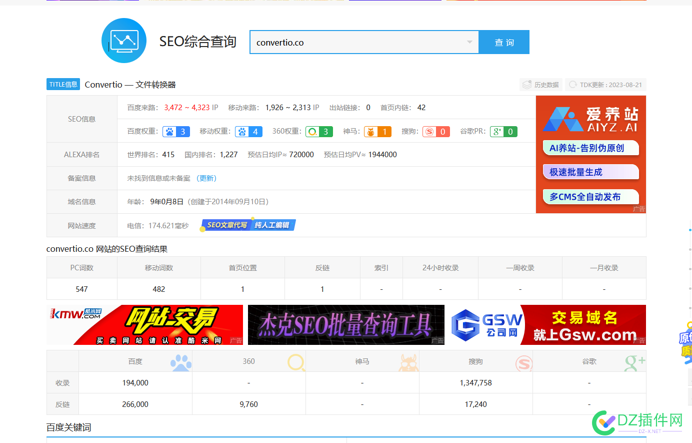
Task: Click the 移动权重 paw badge 4
Action: point(248,132)
